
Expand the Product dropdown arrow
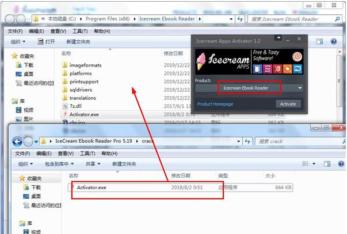coord(300,88)
